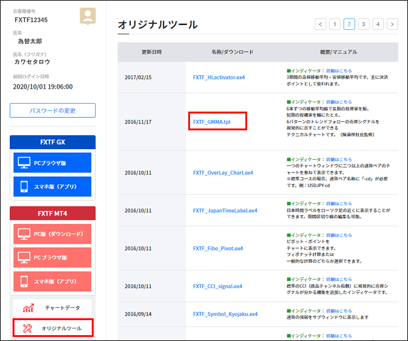Download FXTF_JapanTimeLabel.ex4 indicator

coord(225,210)
